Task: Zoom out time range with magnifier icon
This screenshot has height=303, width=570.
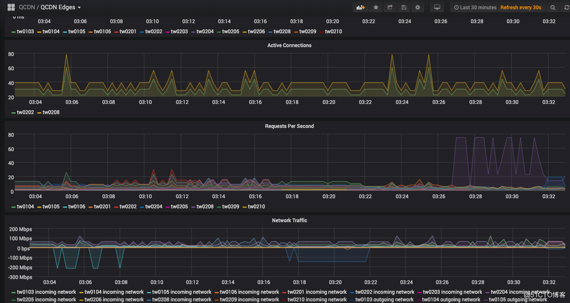Action: point(552,7)
